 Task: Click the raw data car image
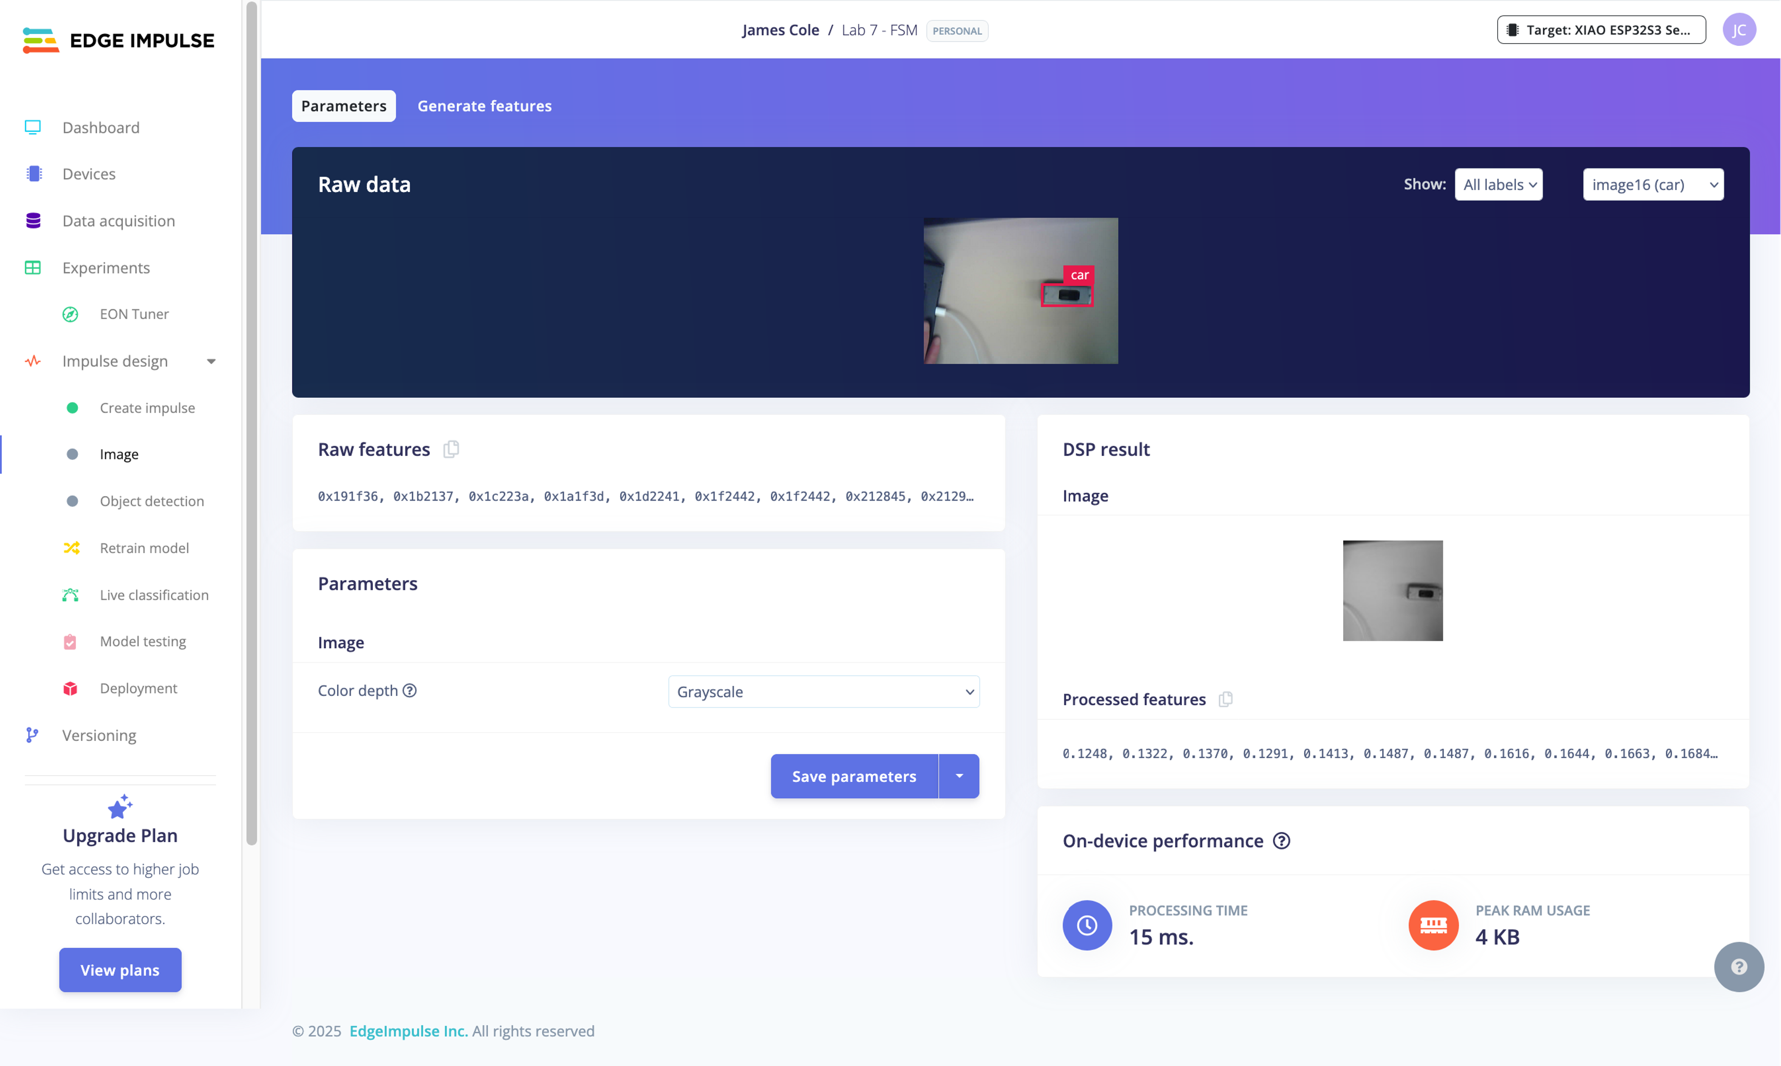(1020, 291)
